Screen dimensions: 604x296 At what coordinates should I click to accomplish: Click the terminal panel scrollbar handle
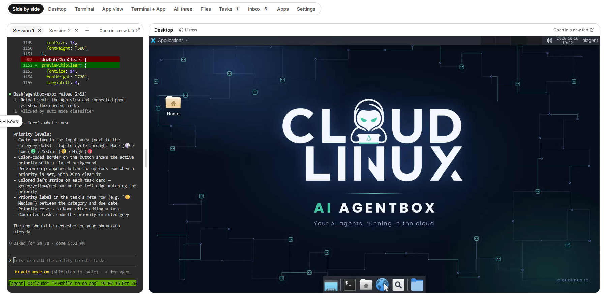point(146,158)
